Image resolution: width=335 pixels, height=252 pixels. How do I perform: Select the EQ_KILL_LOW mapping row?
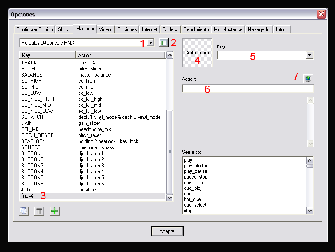coord(93,111)
